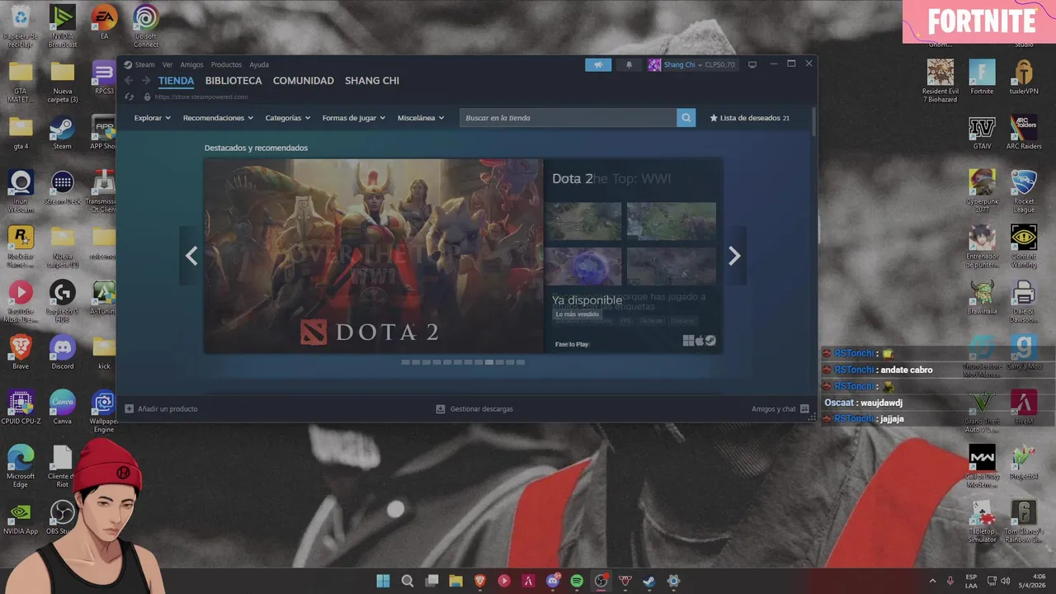This screenshot has height=594, width=1056.
Task: Open OBS Studio from the taskbar
Action: pyautogui.click(x=601, y=581)
